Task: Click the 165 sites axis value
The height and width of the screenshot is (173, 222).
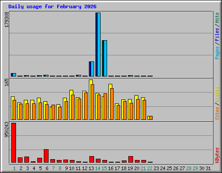Action: click(x=7, y=83)
